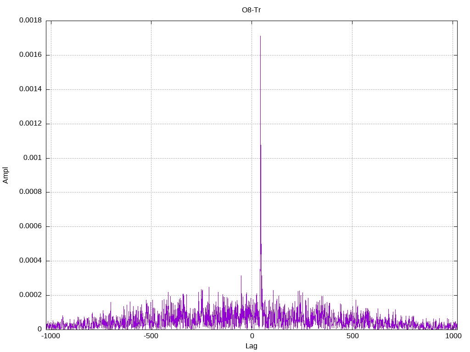Pick the 0.0014 y-axis tick label
This screenshot has height=352, width=470.
[x=30, y=89]
